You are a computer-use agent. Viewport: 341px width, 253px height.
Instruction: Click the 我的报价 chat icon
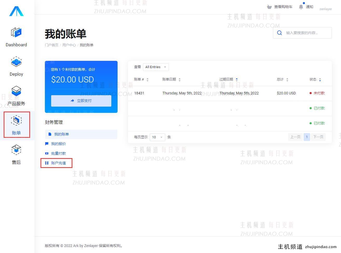click(x=47, y=144)
